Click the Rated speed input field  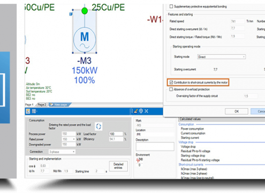coord(237,21)
